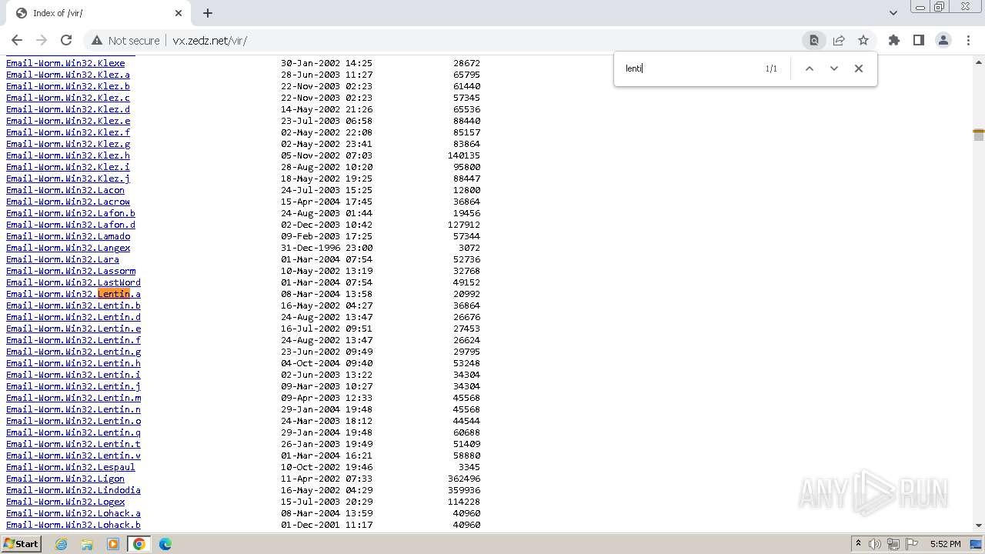985x554 pixels.
Task: Open Email-Worm.Win32.Lafon.d link
Action: 71,225
